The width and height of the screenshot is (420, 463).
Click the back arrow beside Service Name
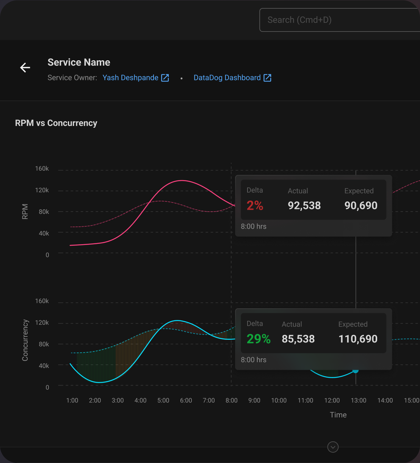tap(25, 67)
